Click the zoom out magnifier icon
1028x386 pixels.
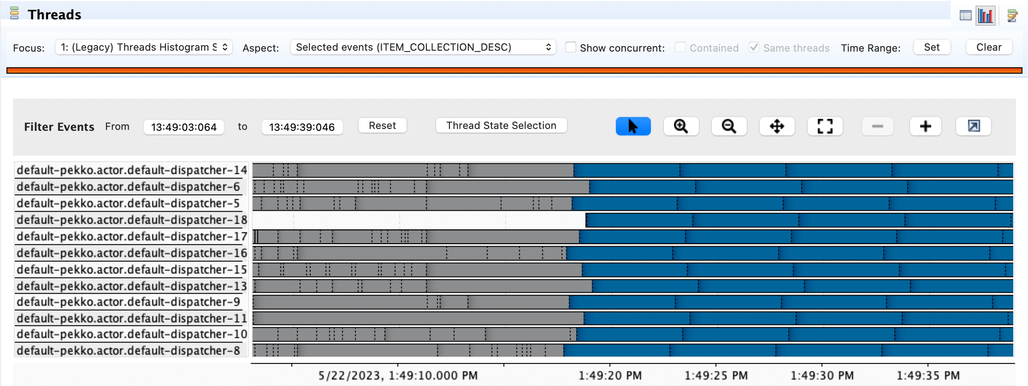click(729, 126)
